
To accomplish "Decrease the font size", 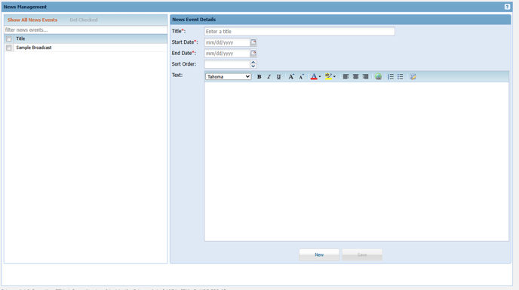I will pyautogui.click(x=301, y=76).
